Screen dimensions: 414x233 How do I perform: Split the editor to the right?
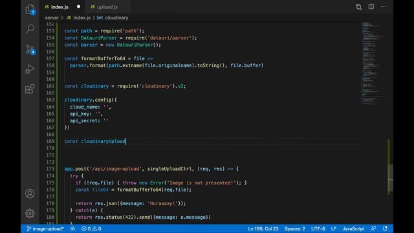371,7
